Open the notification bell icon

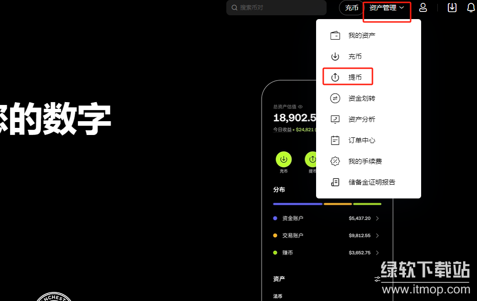(x=471, y=8)
